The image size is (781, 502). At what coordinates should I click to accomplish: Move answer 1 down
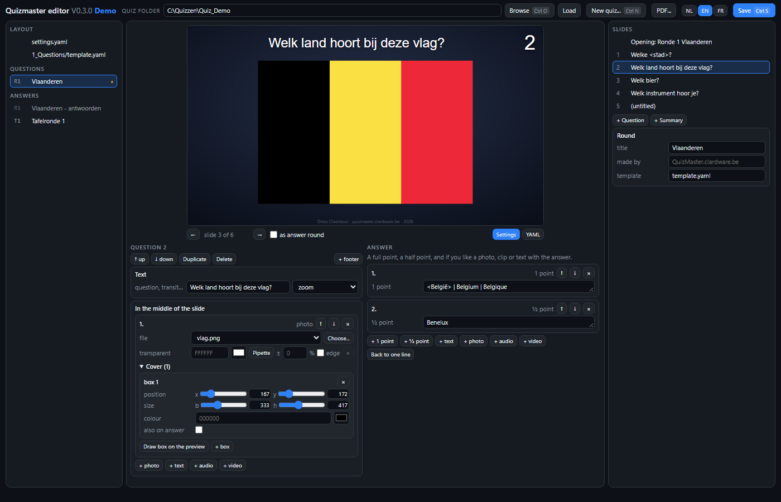pyautogui.click(x=575, y=273)
